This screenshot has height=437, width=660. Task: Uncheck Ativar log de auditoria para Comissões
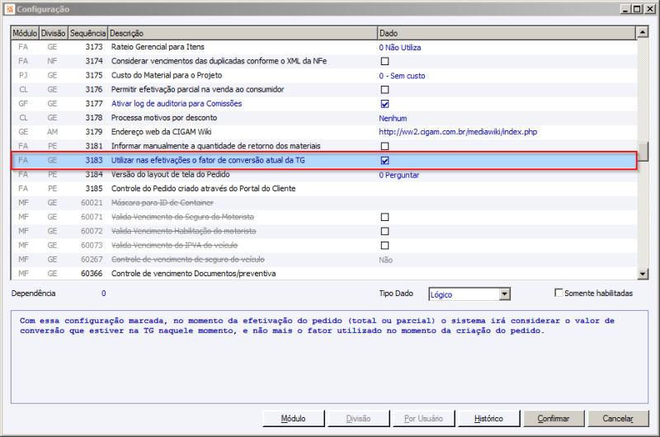(x=384, y=104)
